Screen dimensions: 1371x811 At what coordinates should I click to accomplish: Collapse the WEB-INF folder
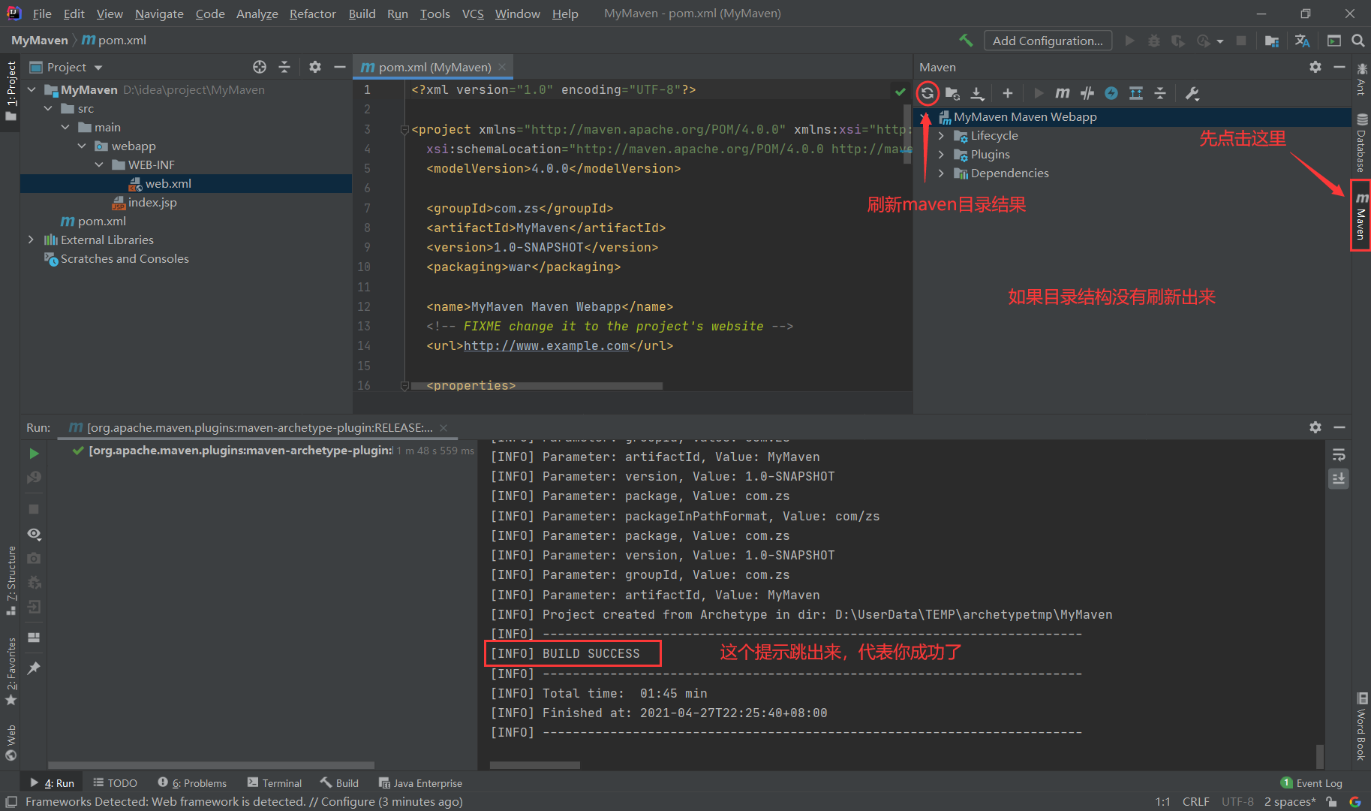[x=99, y=164]
